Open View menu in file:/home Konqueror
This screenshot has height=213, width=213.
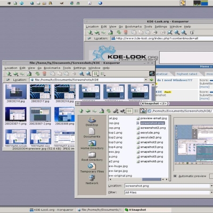[x=31, y=68]
